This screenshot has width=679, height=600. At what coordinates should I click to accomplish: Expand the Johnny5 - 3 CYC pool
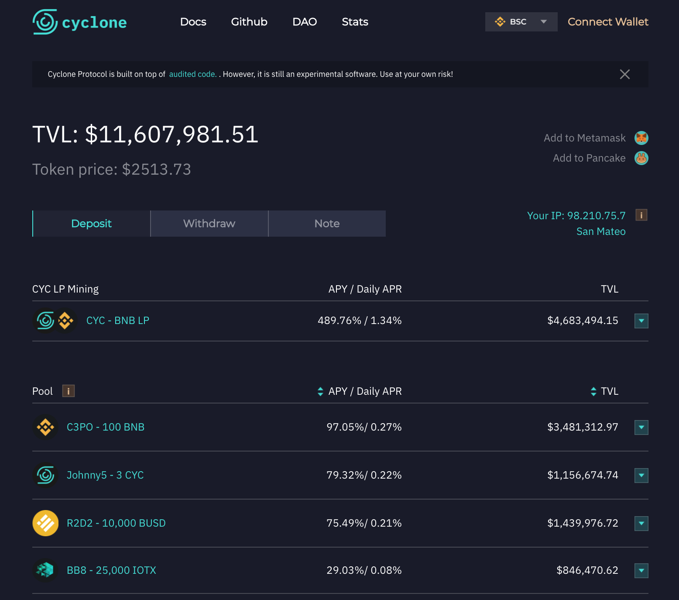click(x=641, y=476)
